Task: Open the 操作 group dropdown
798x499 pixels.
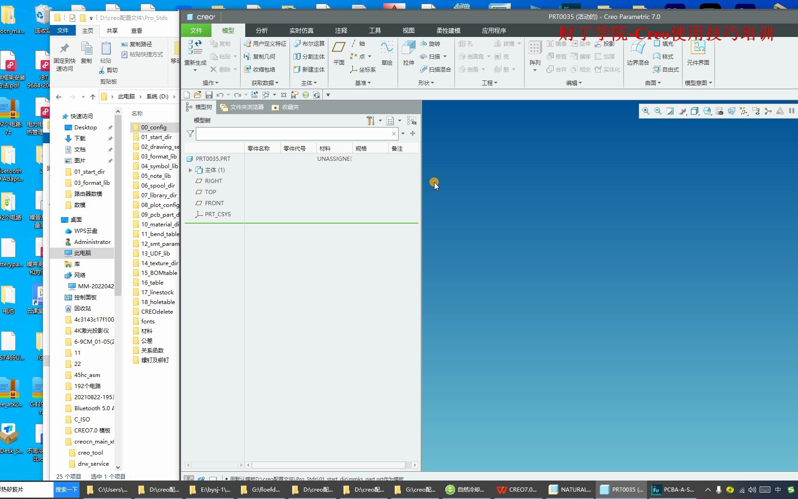Action: [x=211, y=83]
